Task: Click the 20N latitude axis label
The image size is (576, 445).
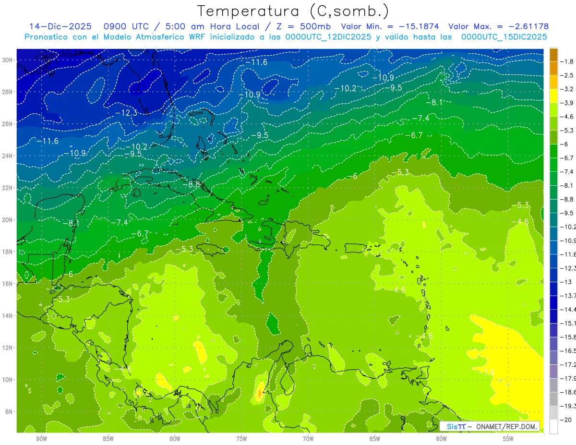Action: 8,220
